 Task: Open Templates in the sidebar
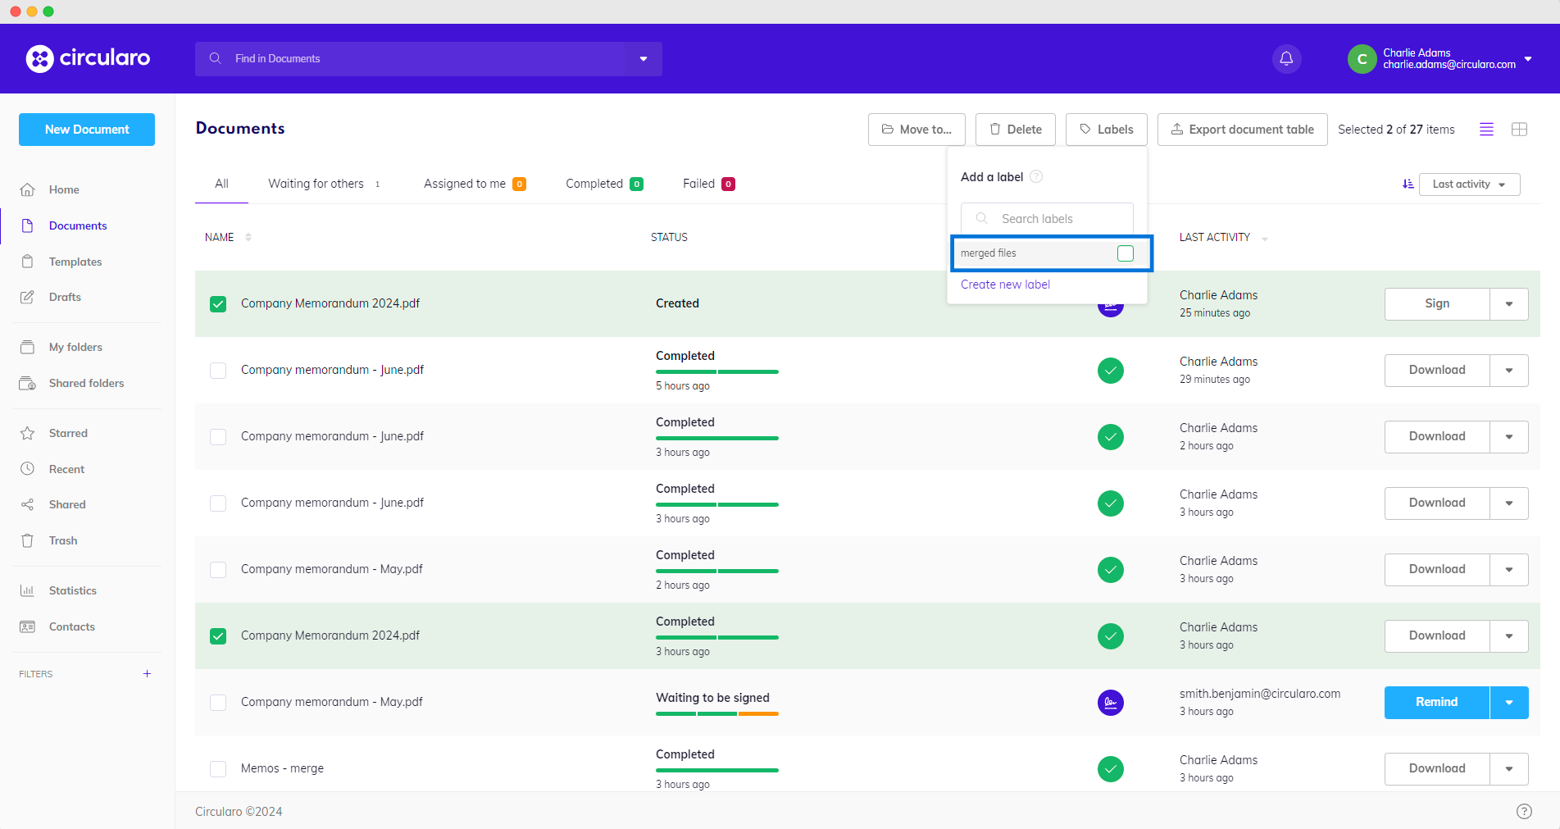tap(75, 262)
